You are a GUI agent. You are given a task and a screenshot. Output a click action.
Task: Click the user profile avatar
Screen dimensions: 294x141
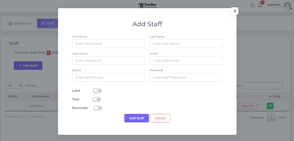[287, 6]
